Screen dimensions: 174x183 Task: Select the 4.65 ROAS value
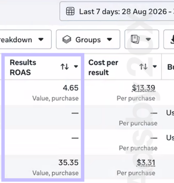coord(71,88)
